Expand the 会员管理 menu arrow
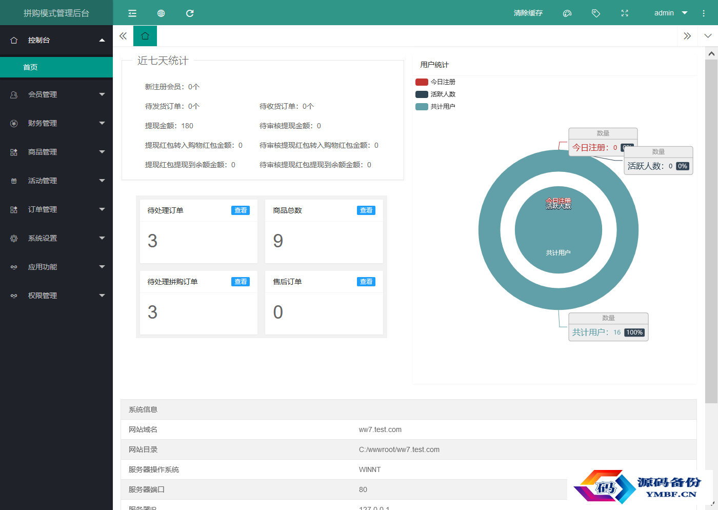 pos(102,94)
